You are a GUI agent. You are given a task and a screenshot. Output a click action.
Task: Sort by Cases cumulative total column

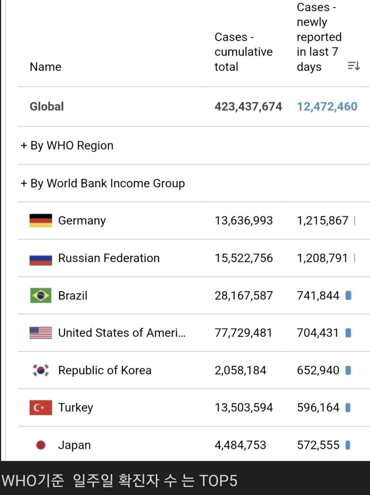(x=243, y=52)
